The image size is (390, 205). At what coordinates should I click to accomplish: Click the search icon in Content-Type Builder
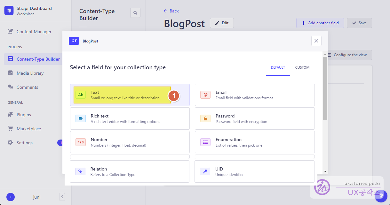click(x=135, y=13)
